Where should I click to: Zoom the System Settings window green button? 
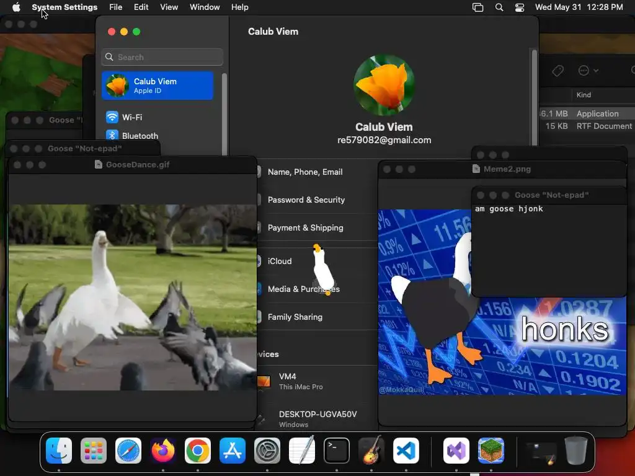136,32
